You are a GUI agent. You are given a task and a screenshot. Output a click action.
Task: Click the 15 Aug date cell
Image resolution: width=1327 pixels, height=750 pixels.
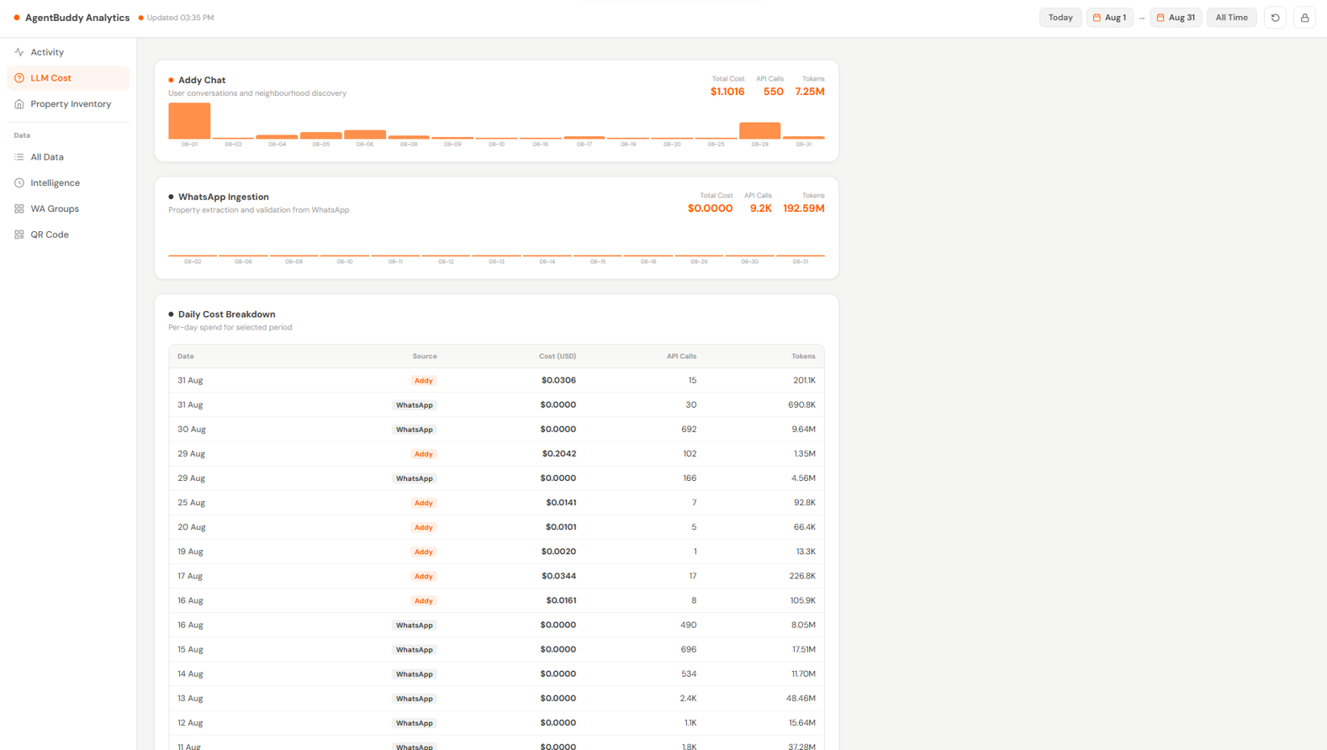click(x=191, y=650)
